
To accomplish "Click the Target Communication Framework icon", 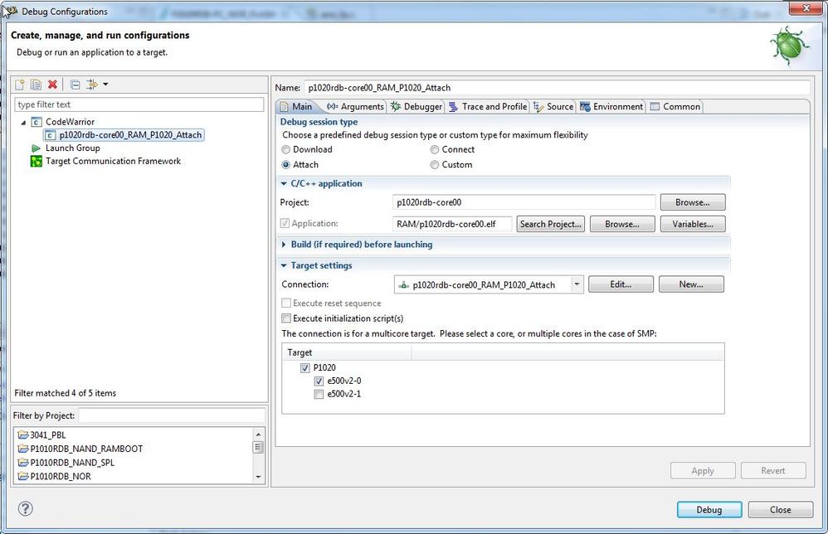I will click(x=36, y=162).
